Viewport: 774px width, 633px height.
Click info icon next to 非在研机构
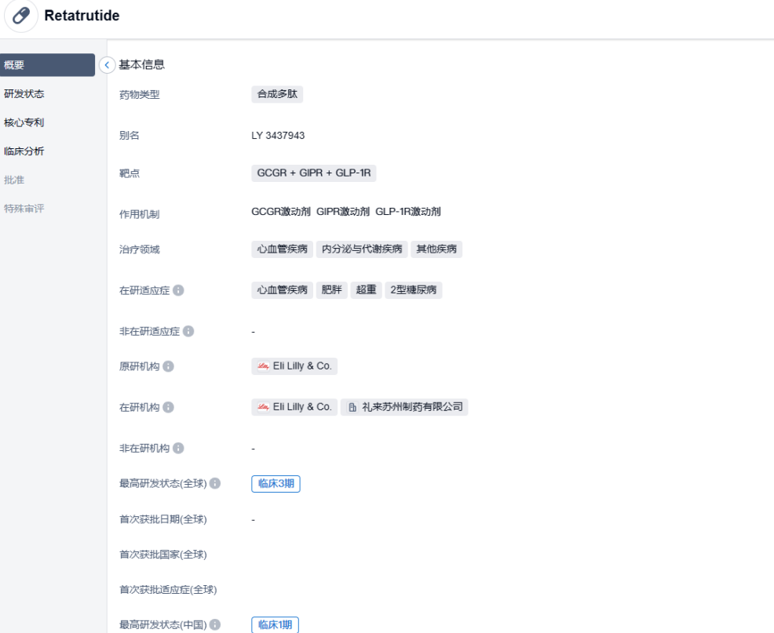click(x=178, y=448)
